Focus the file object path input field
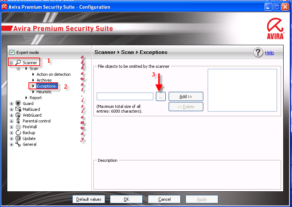 pos(125,96)
